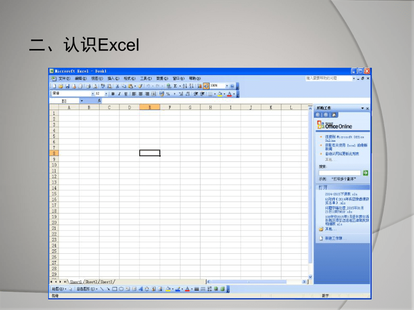Screen dimensions: 414x310
Task: Click the Insert Function fx icon
Action: (99, 101)
